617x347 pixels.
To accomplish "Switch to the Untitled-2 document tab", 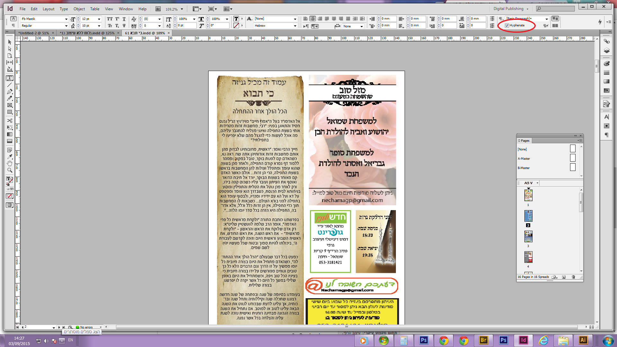I will (34, 33).
